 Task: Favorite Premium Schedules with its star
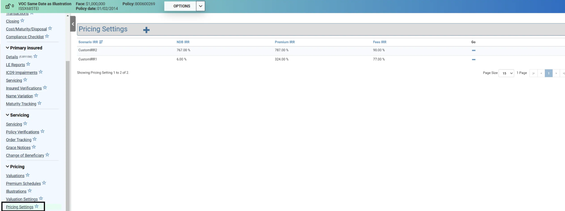click(44, 183)
